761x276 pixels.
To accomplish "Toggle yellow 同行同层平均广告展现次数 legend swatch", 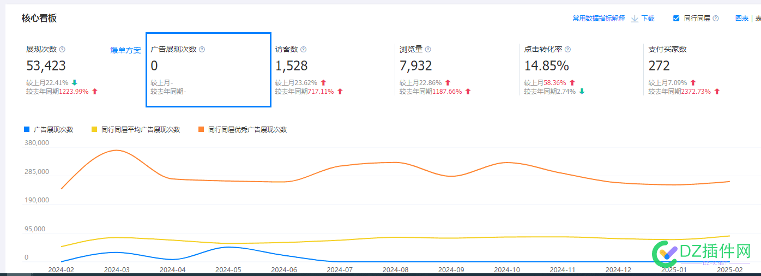I will tap(94, 129).
